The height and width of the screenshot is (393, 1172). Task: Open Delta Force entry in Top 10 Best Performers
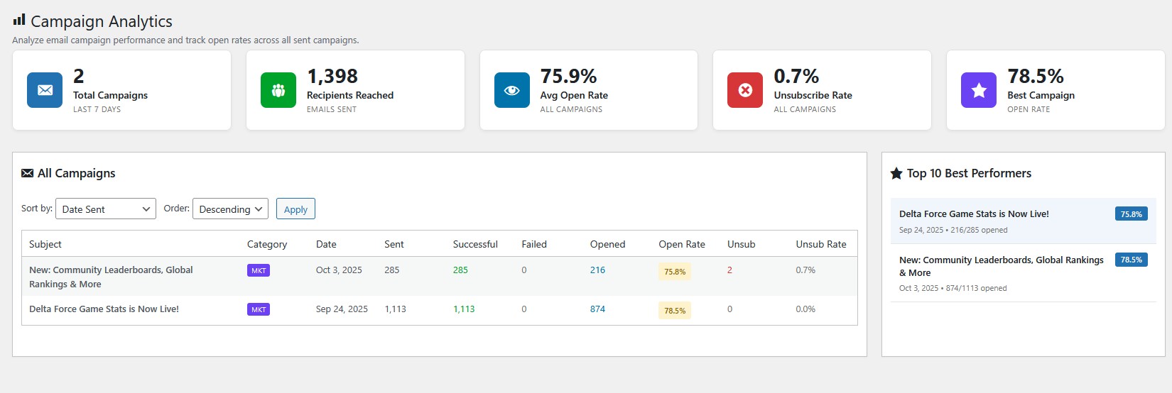pyautogui.click(x=974, y=214)
